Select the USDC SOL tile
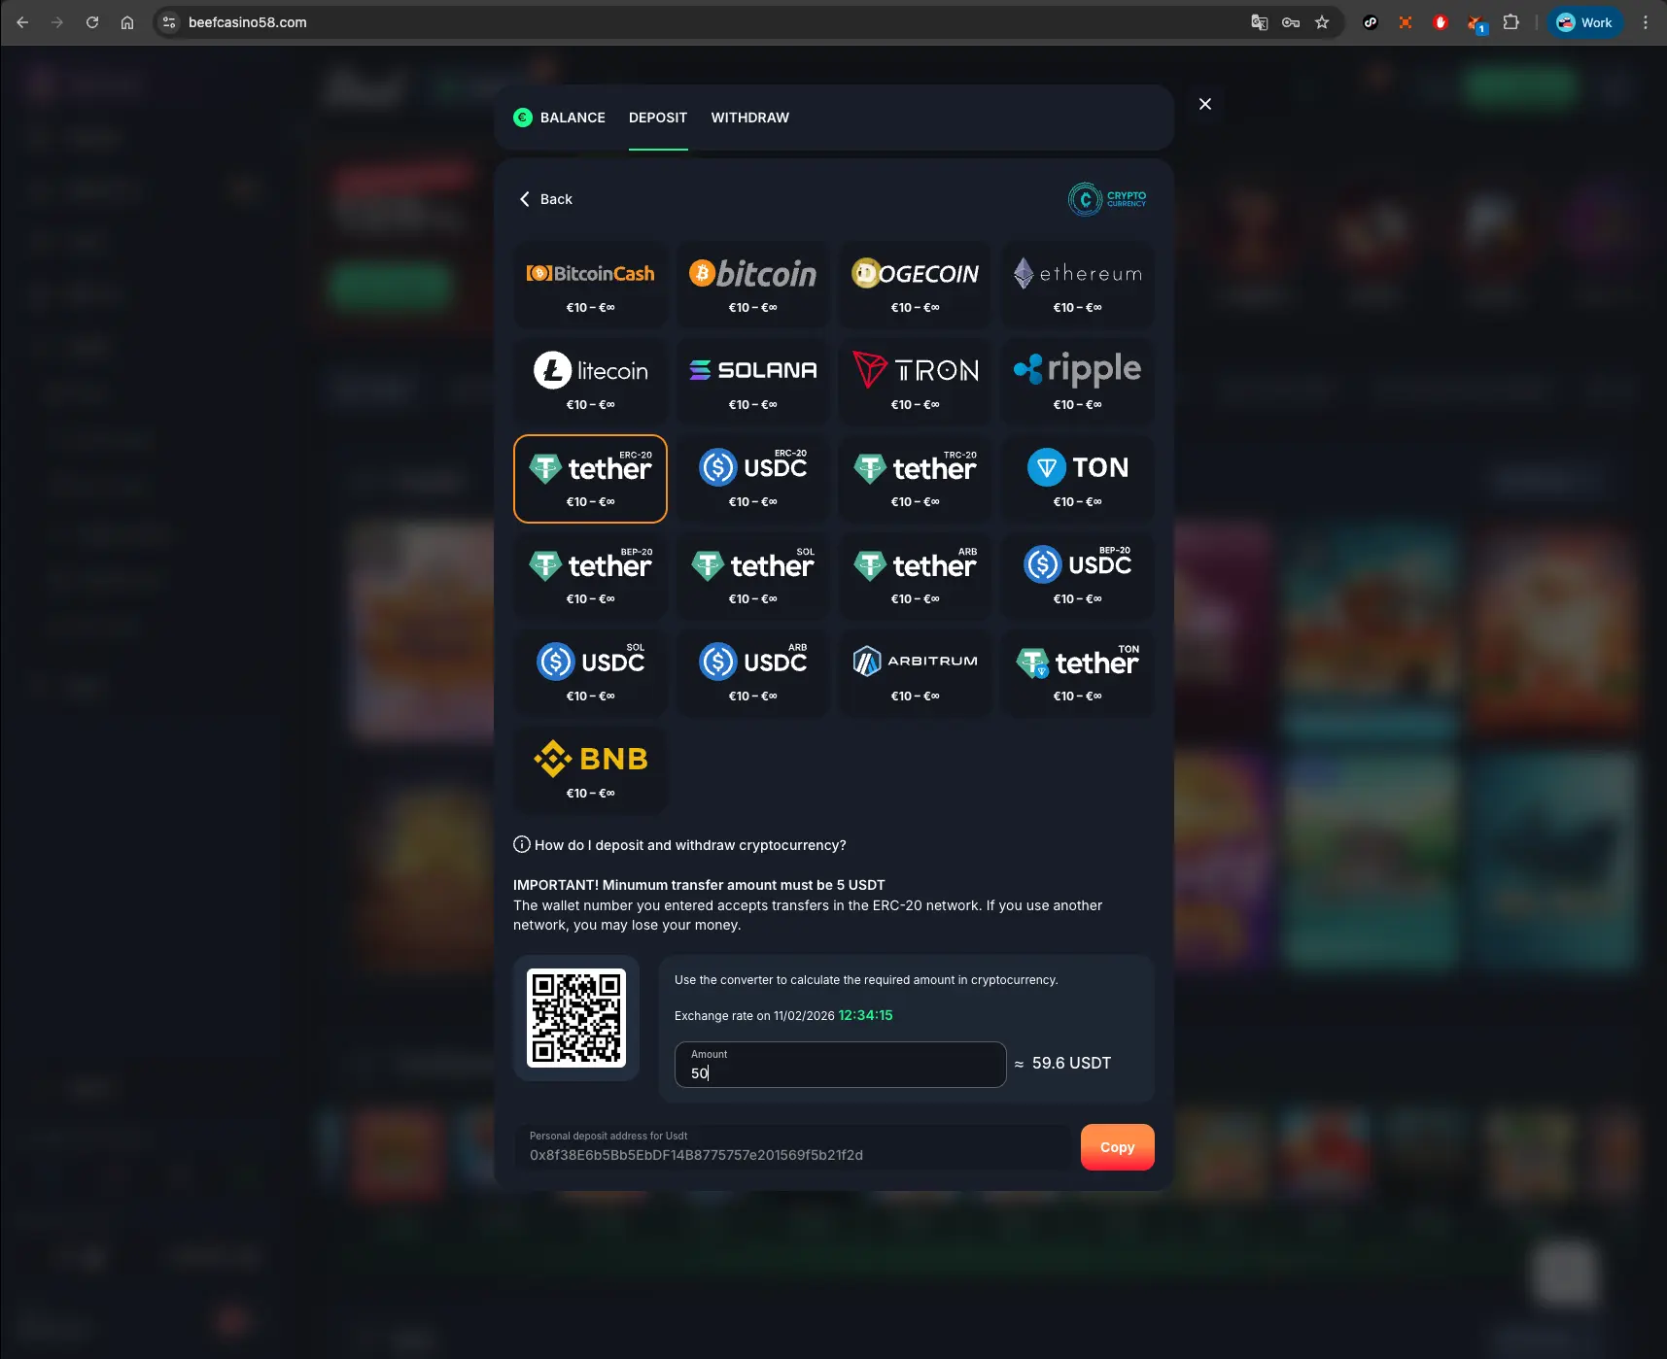Image resolution: width=1667 pixels, height=1359 pixels. point(590,673)
